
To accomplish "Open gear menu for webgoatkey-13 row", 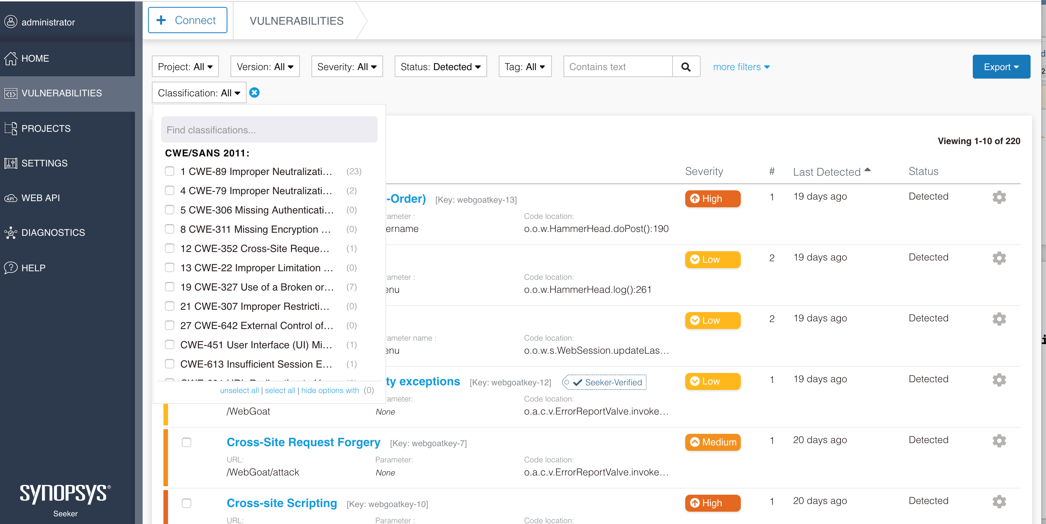I will [x=999, y=197].
